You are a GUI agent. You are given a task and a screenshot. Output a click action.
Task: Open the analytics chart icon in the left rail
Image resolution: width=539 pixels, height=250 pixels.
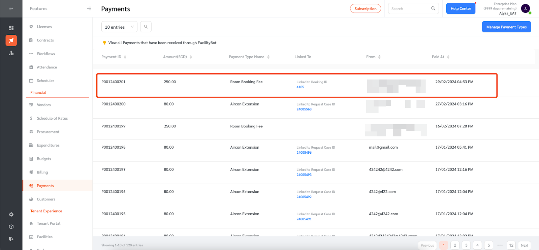click(11, 53)
